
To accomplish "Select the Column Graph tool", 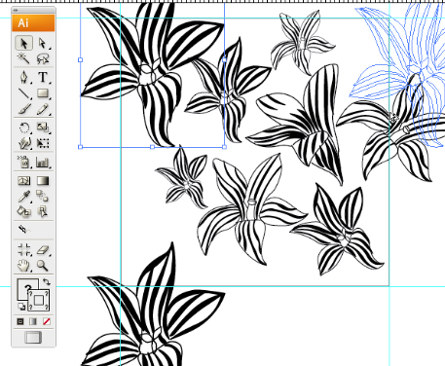I will pos(43,162).
